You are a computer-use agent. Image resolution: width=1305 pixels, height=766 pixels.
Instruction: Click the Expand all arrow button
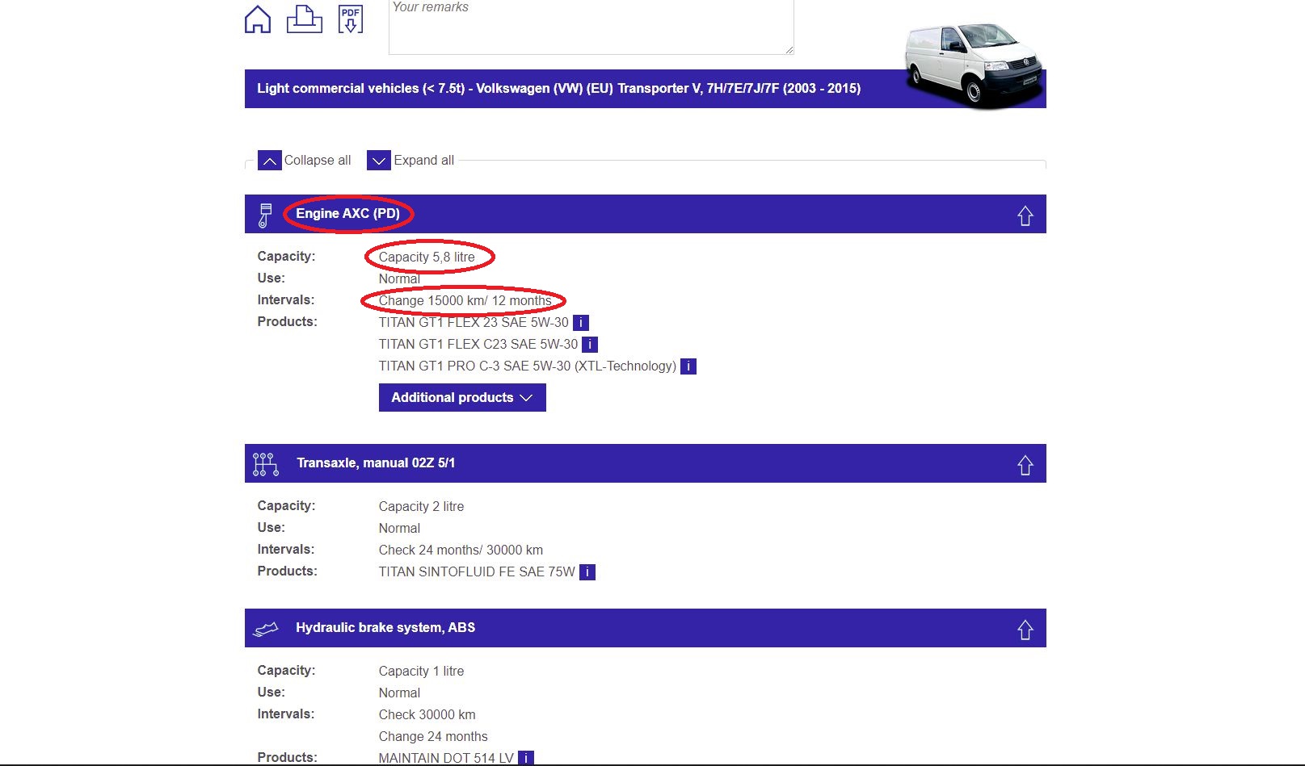point(379,161)
